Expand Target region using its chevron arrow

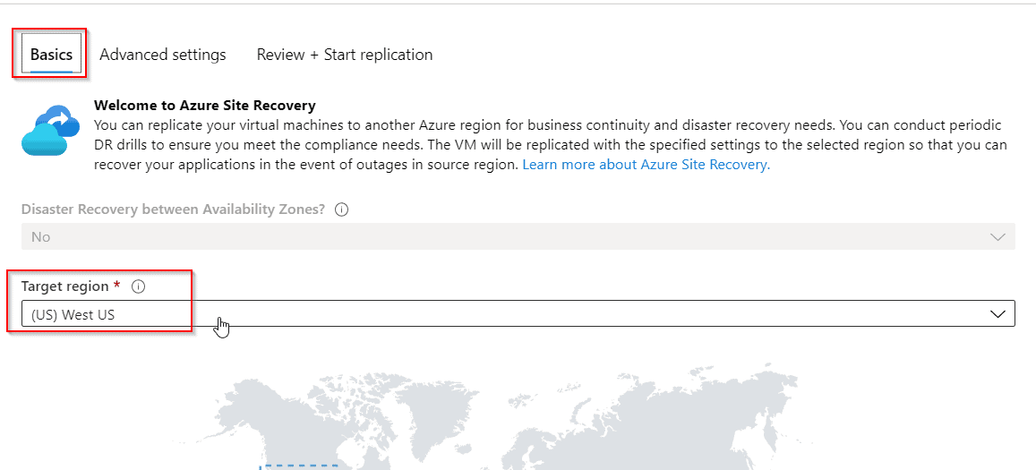(997, 314)
